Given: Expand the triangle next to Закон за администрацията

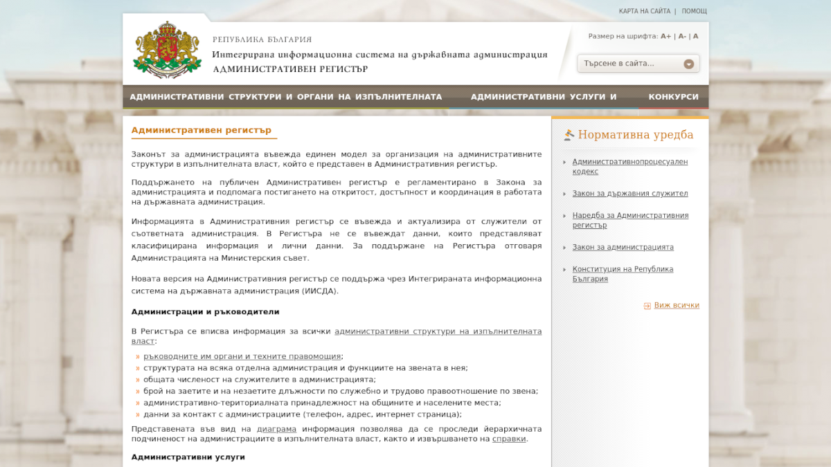Looking at the screenshot, I should (566, 247).
